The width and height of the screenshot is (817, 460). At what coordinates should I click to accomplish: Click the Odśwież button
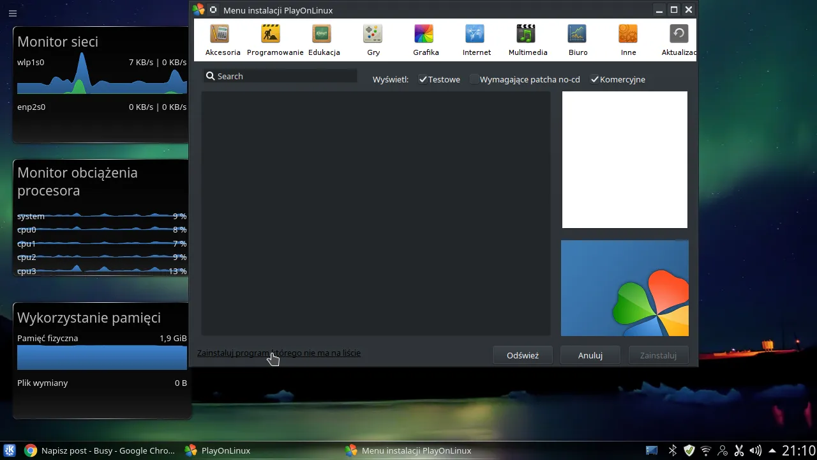click(x=523, y=355)
